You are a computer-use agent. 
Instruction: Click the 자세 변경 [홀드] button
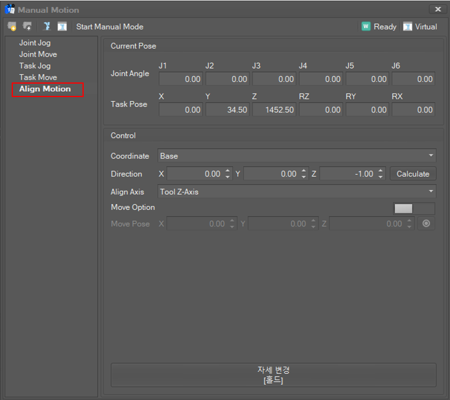coord(273,375)
